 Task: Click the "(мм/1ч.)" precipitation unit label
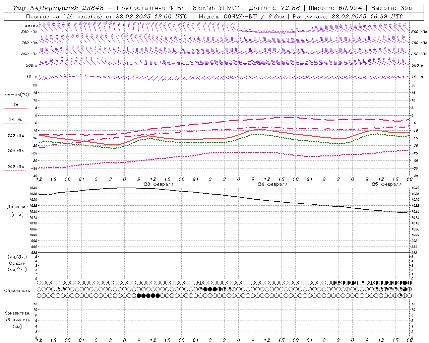[17, 270]
